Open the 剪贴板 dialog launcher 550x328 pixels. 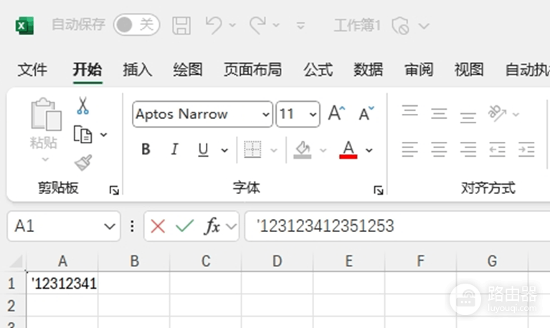tap(114, 190)
